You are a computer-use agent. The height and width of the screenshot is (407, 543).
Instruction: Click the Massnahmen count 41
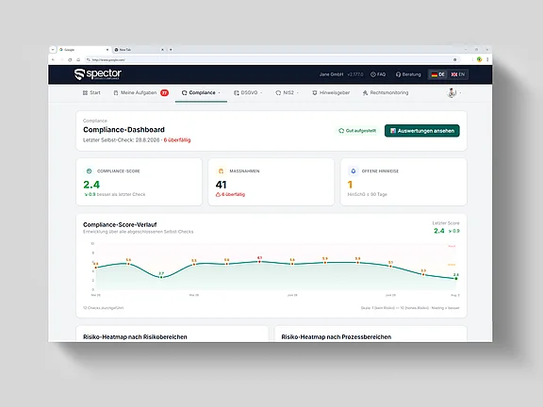pyautogui.click(x=221, y=185)
